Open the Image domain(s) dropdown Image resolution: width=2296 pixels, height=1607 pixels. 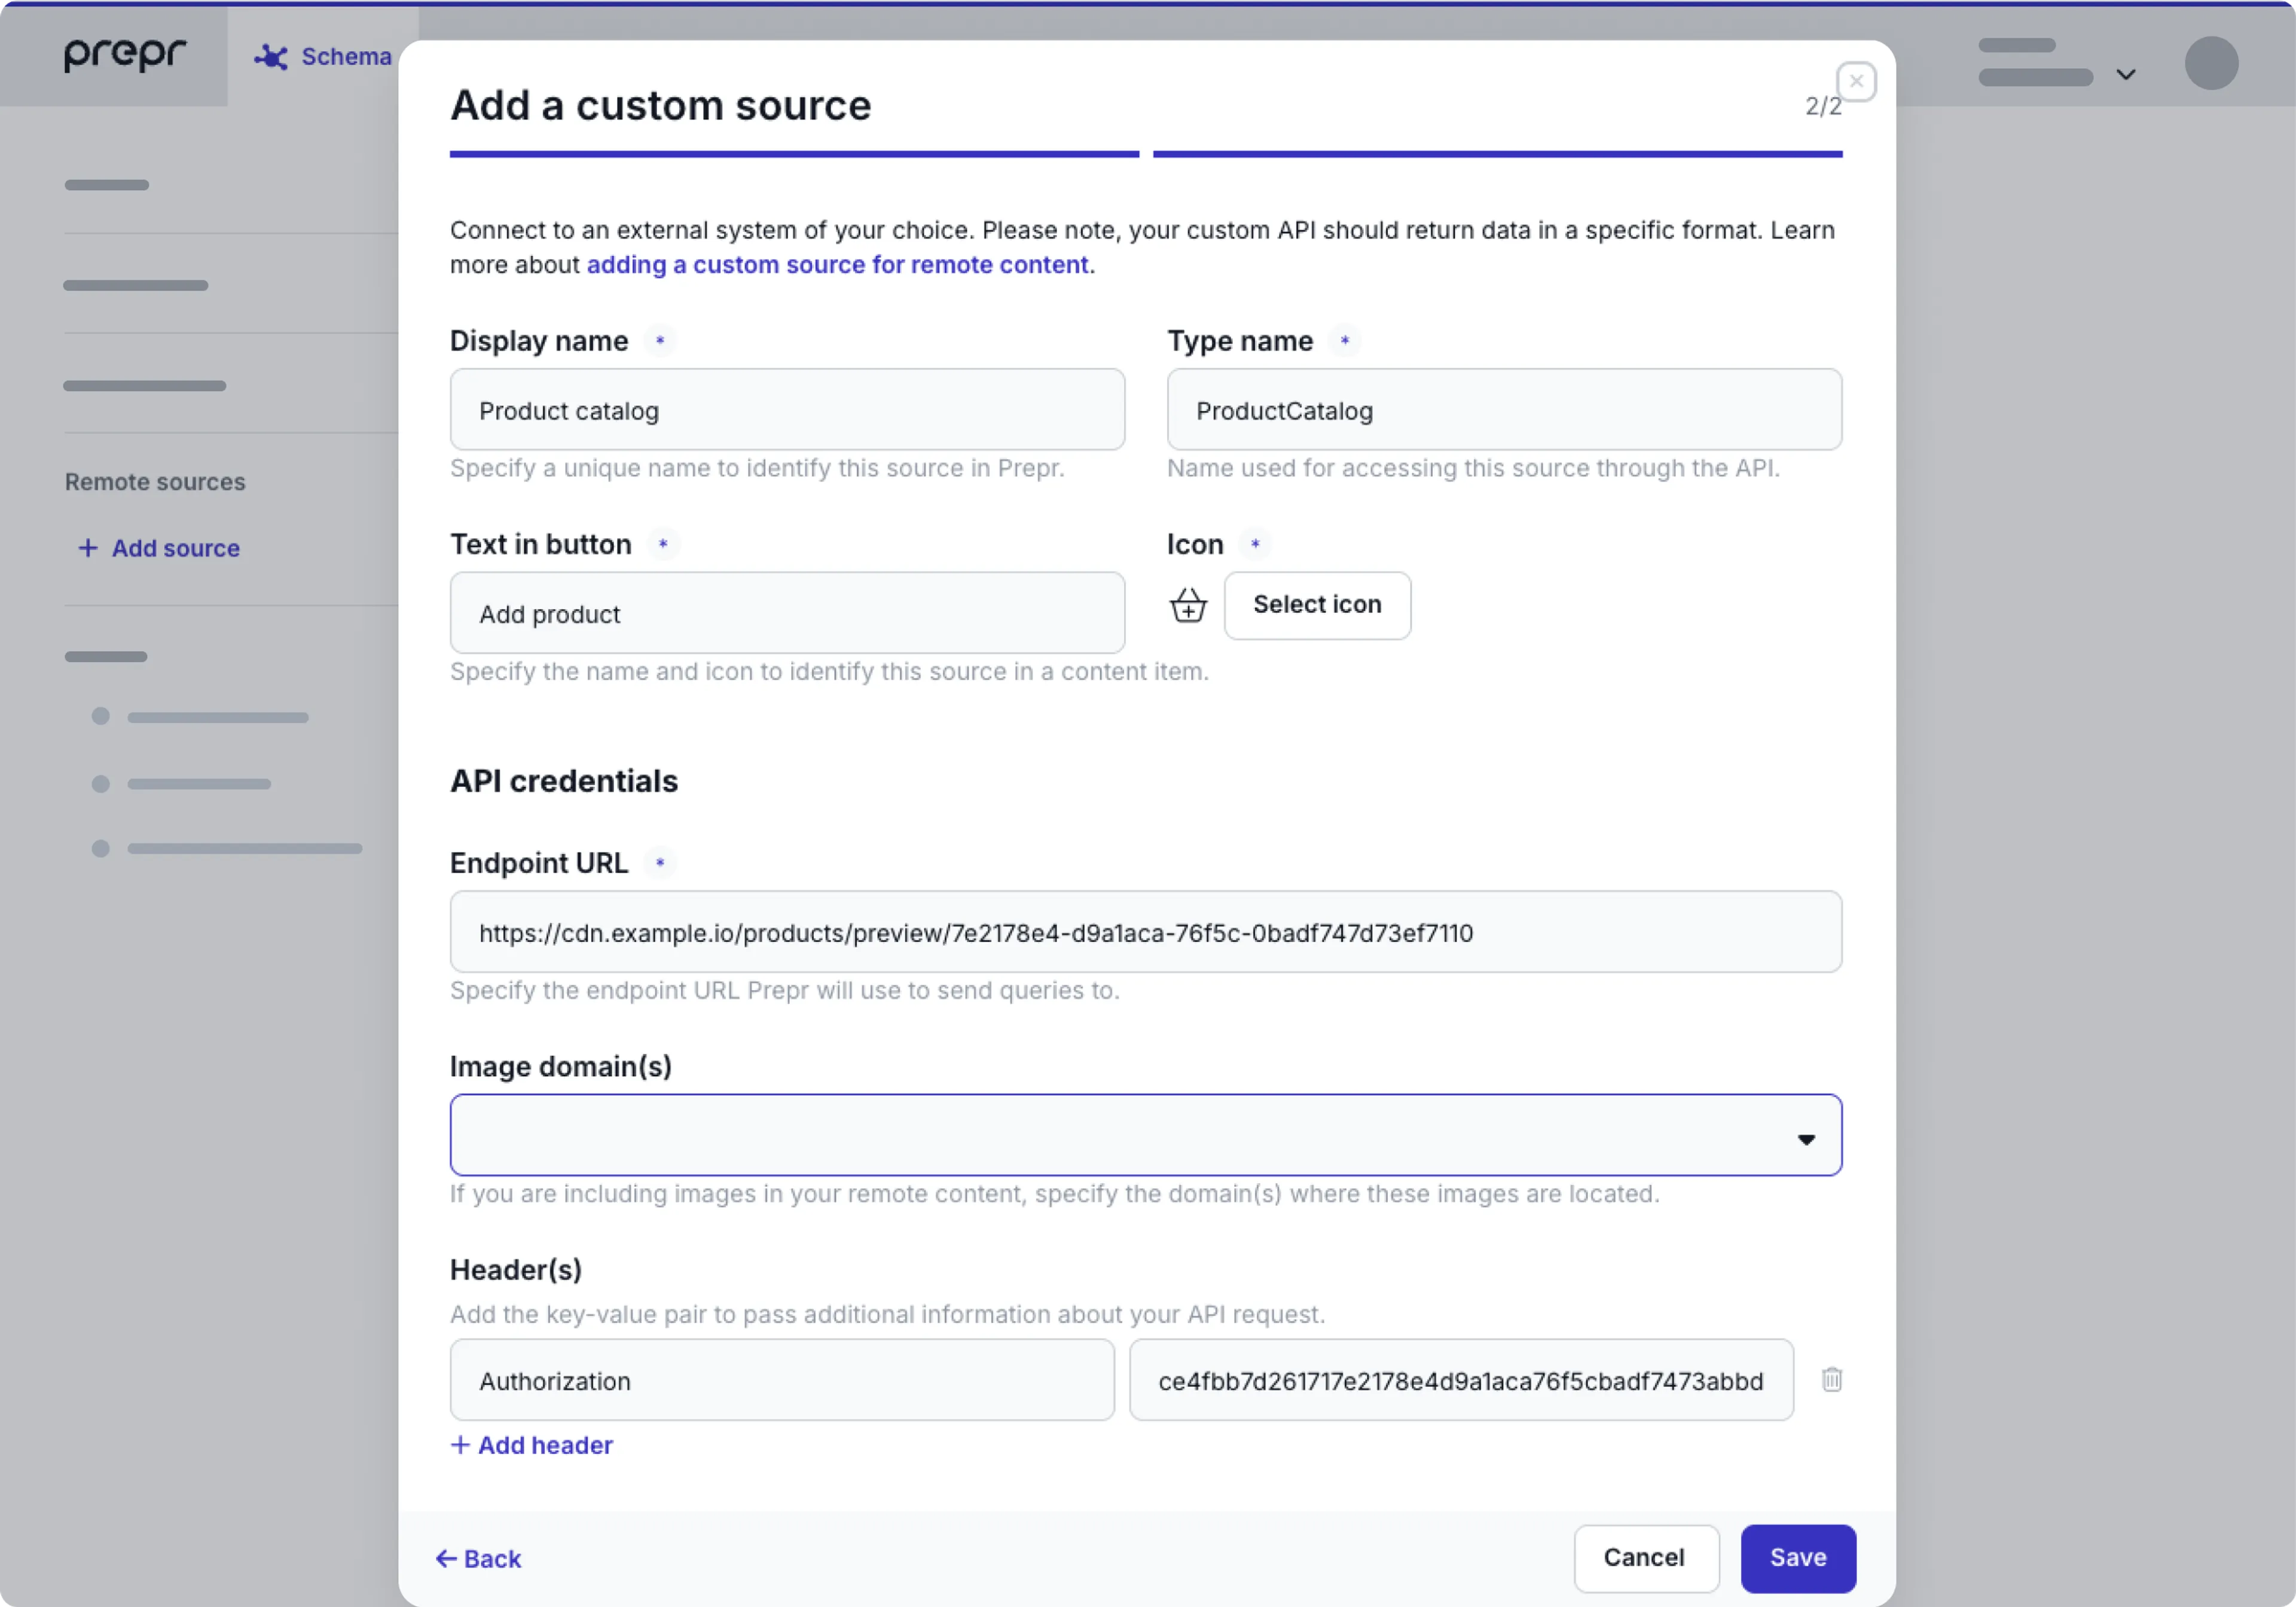[x=1806, y=1138]
